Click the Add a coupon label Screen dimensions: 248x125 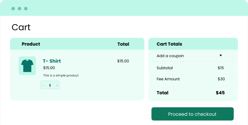tap(170, 56)
